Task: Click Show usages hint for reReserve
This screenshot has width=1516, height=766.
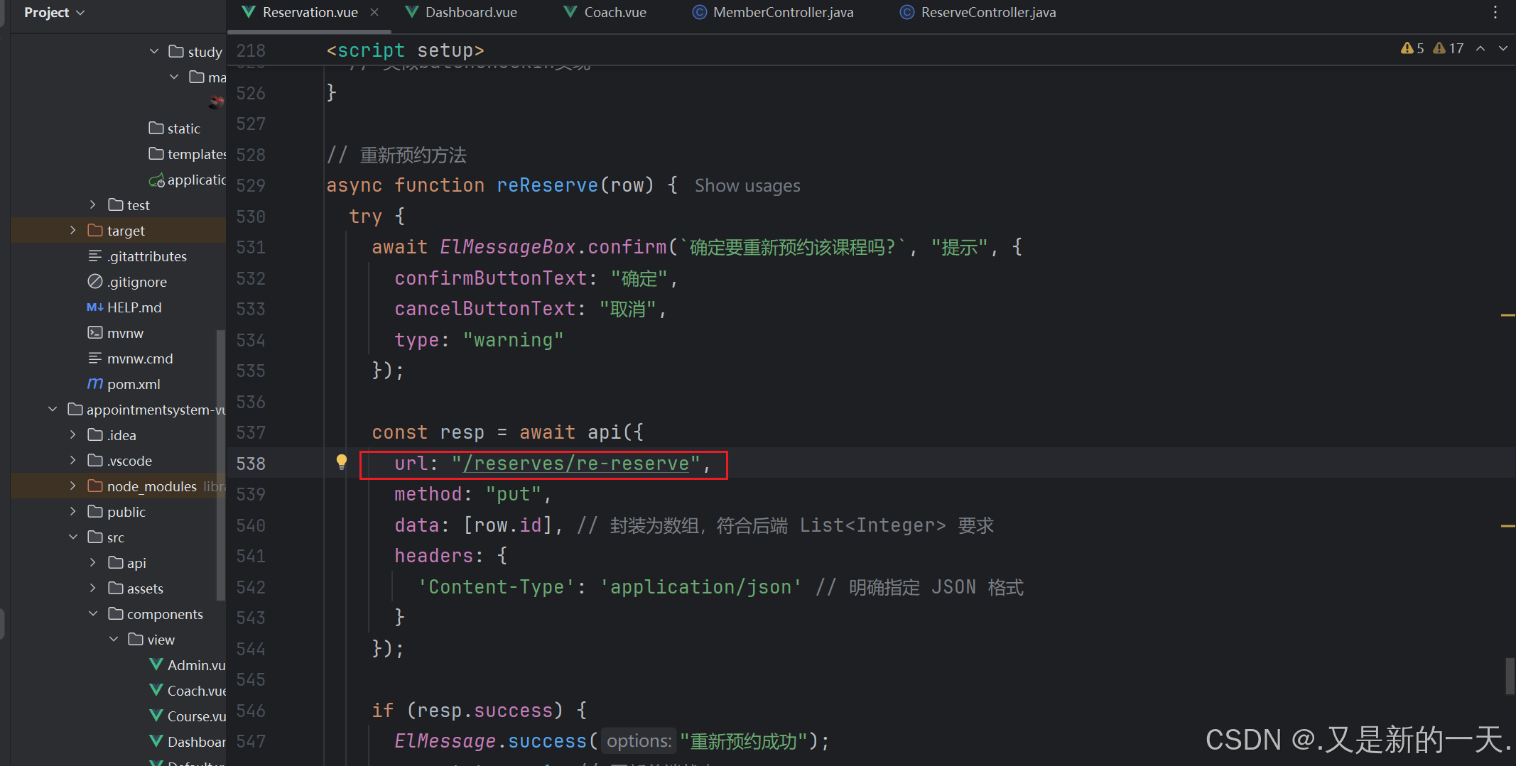Action: click(x=747, y=185)
